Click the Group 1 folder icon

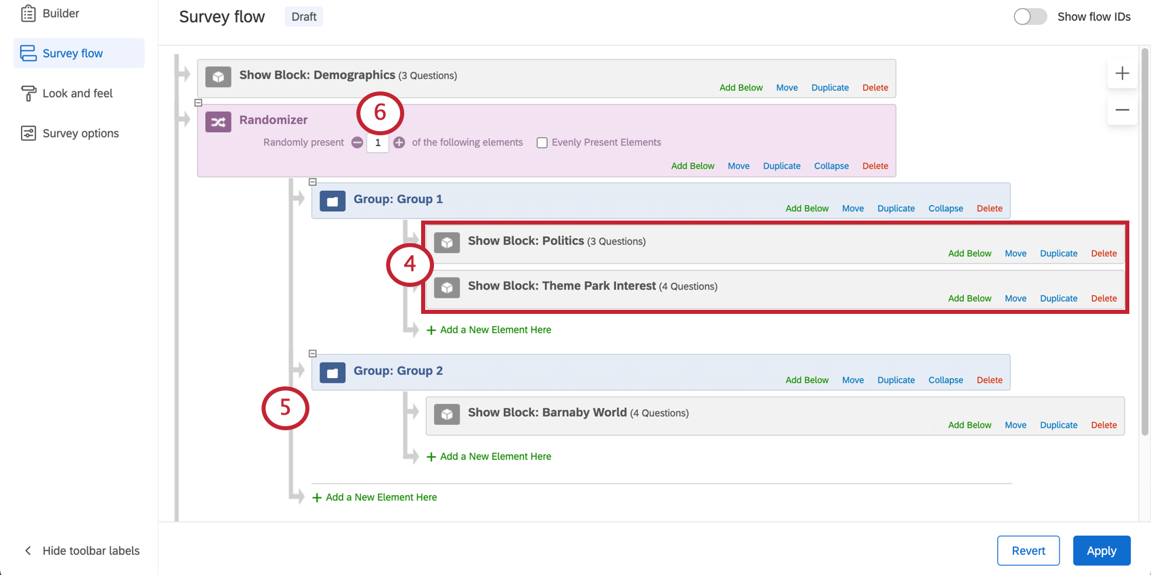pyautogui.click(x=332, y=201)
